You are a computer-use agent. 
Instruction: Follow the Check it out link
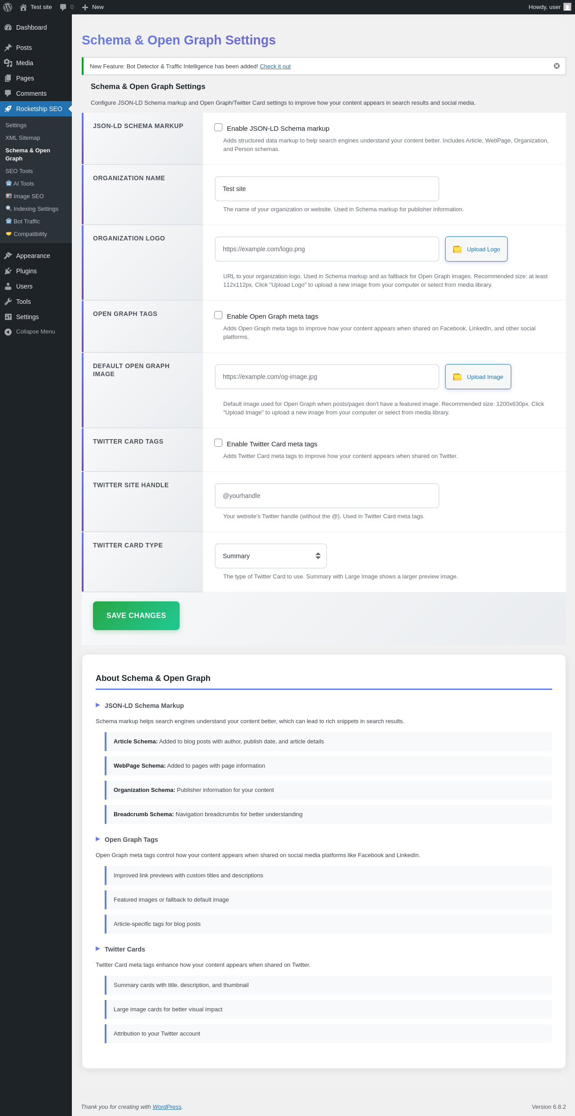[x=275, y=67]
